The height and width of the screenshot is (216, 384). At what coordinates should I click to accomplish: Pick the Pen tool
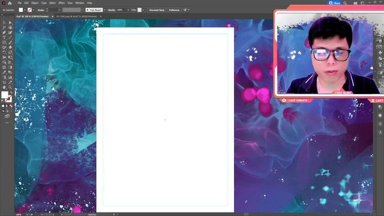(x=4, y=32)
